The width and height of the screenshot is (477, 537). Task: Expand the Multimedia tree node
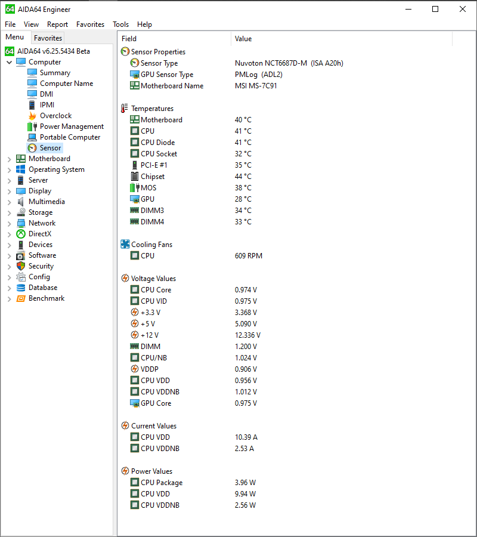[x=9, y=202]
